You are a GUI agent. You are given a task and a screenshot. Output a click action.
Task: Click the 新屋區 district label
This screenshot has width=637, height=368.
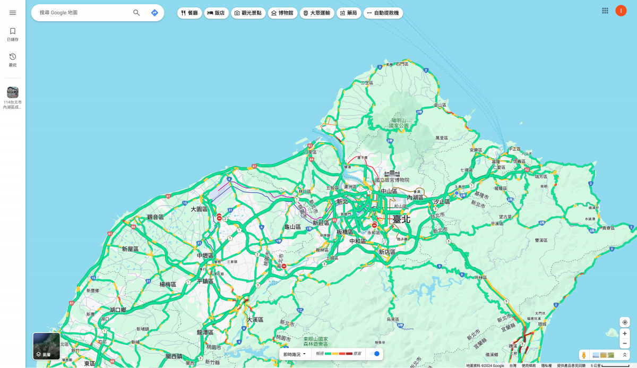click(x=130, y=249)
